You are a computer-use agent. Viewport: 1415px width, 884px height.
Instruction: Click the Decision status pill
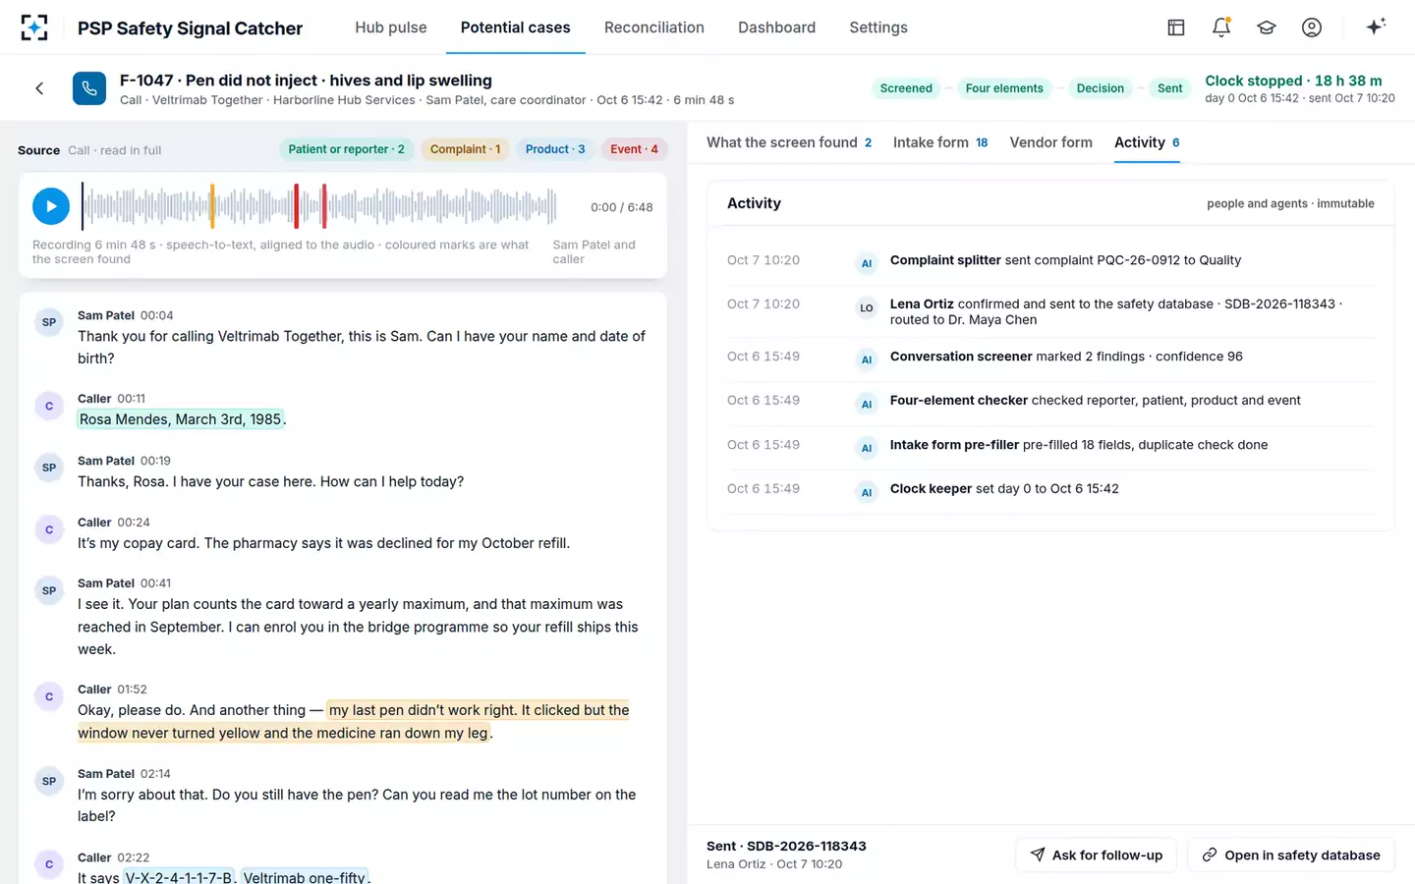point(1100,88)
